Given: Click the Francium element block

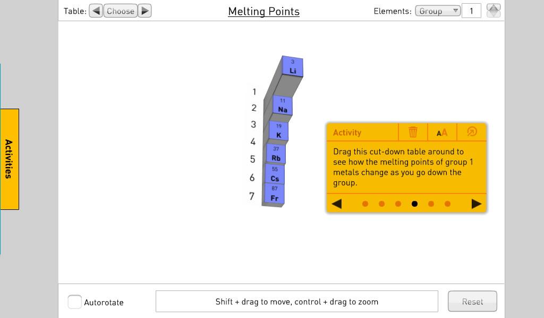Looking at the screenshot, I should pos(274,194).
